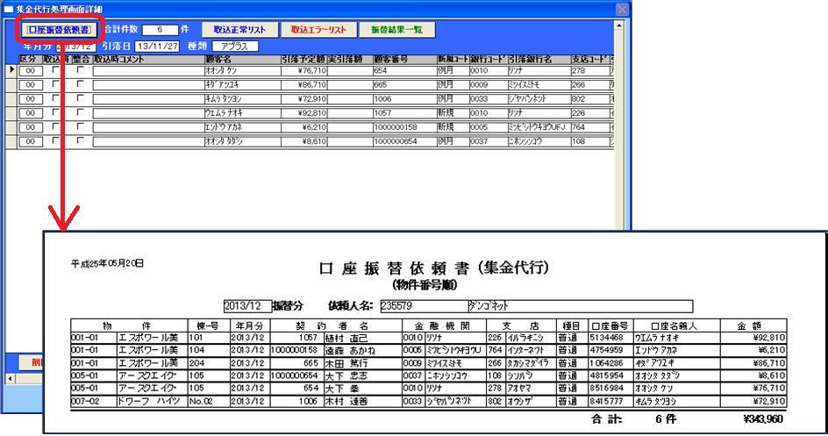
Task: Click the window title bar form icon
Action: coord(8,9)
